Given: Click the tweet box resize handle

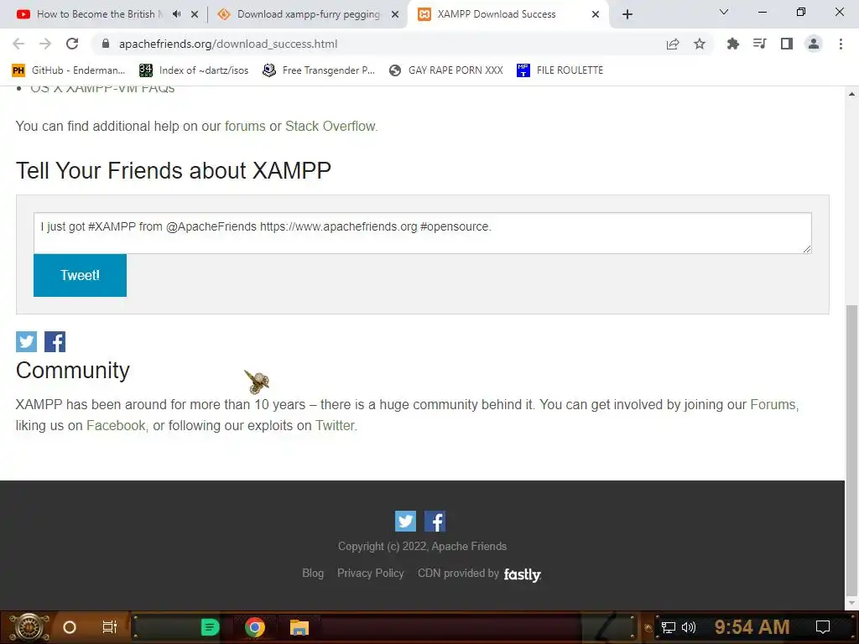Looking at the screenshot, I should tap(806, 248).
